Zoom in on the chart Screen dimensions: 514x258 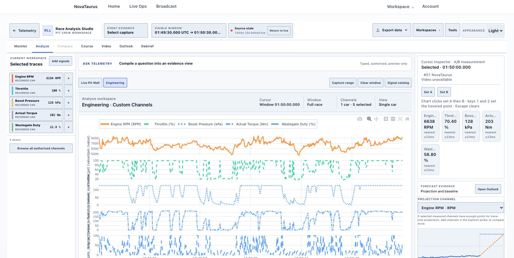(x=386, y=119)
